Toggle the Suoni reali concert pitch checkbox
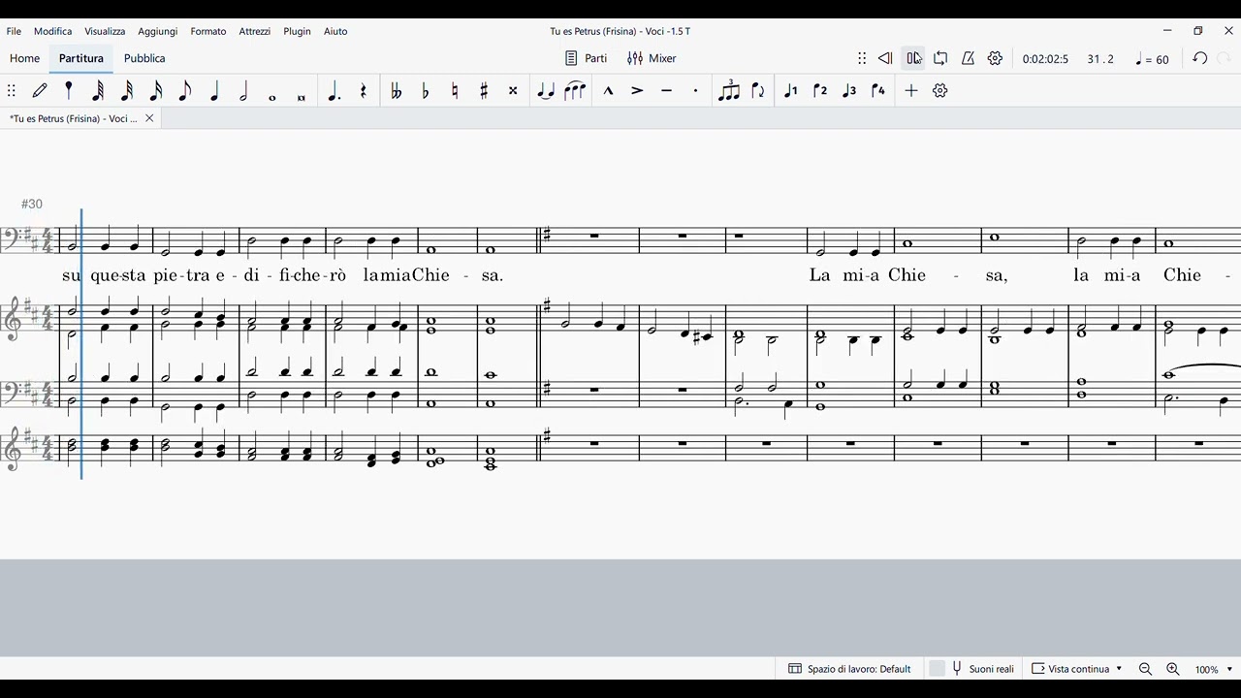1241x698 pixels. [x=937, y=669]
